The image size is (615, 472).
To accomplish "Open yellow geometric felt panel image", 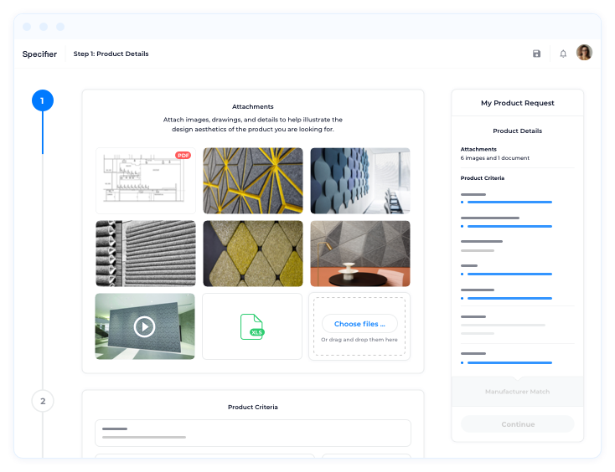I will pyautogui.click(x=253, y=181).
